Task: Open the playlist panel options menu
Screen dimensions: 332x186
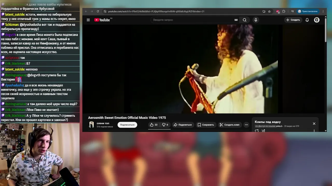Action: click(x=314, y=131)
